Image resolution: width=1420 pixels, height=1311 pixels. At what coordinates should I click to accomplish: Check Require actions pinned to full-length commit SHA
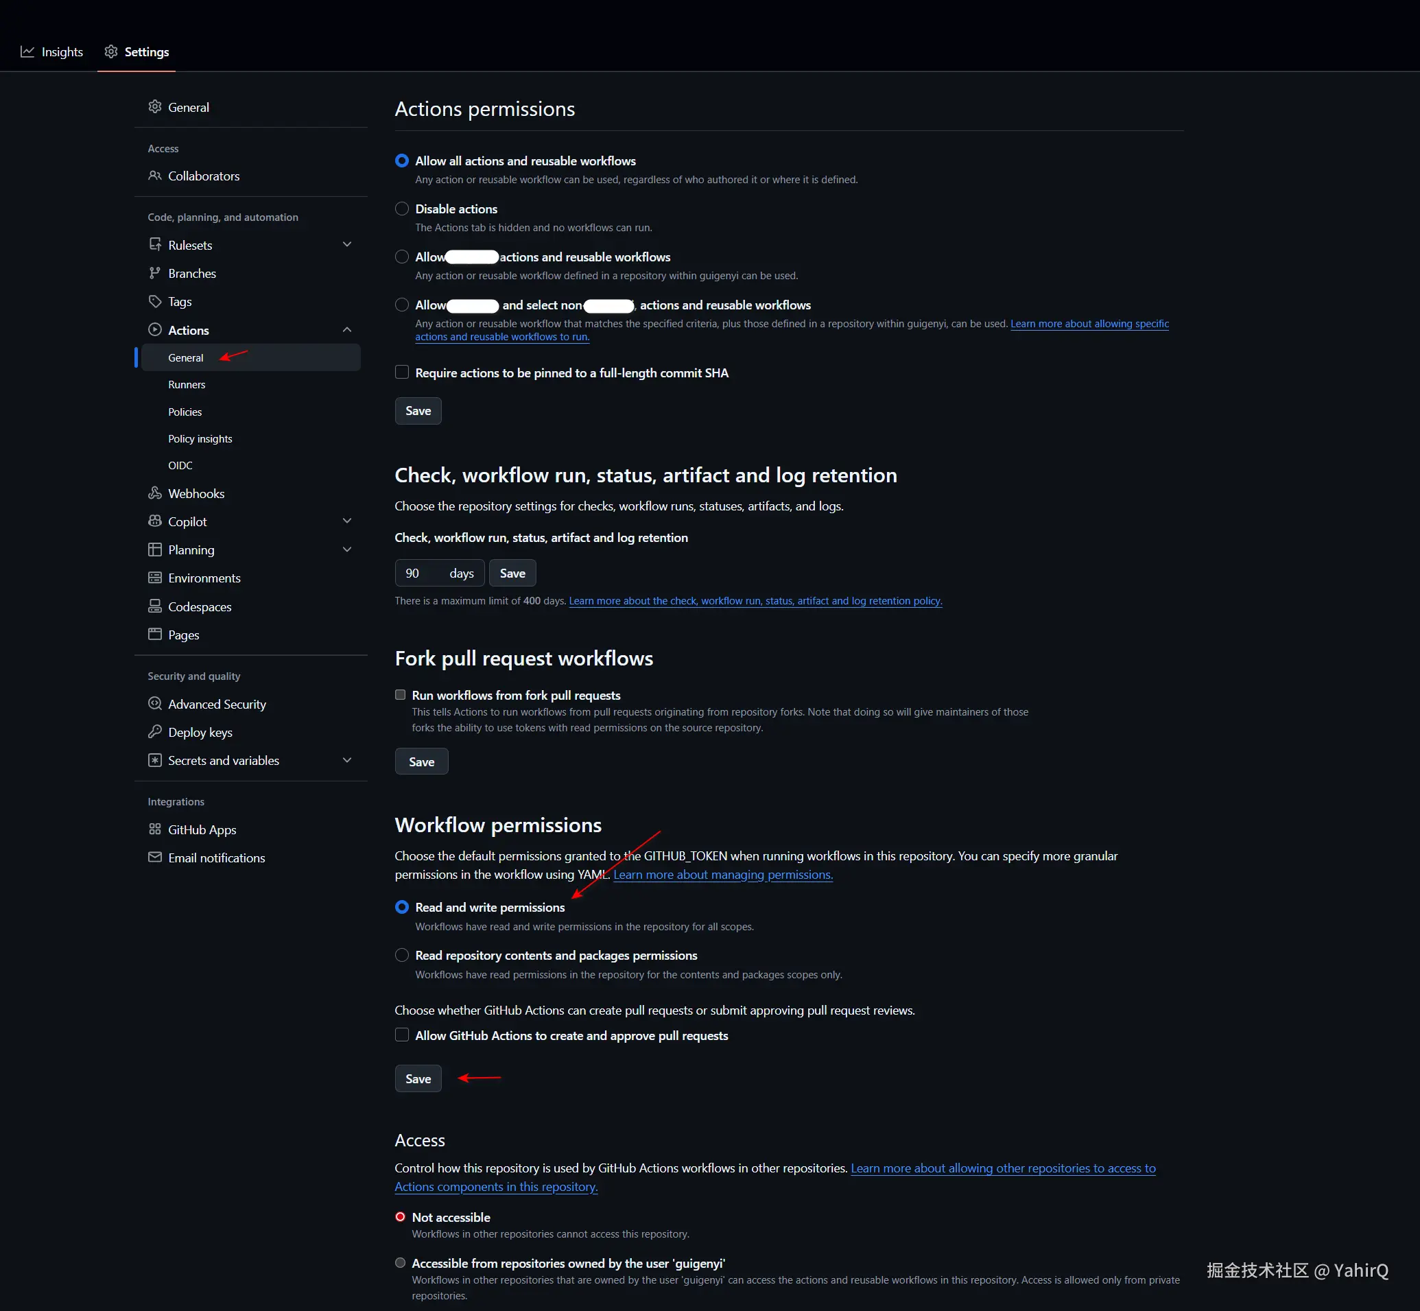[x=401, y=373]
